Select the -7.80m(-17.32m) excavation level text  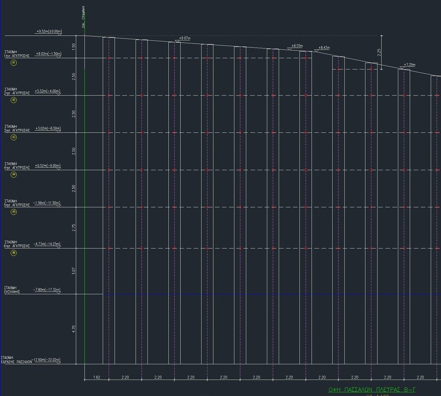(47, 290)
